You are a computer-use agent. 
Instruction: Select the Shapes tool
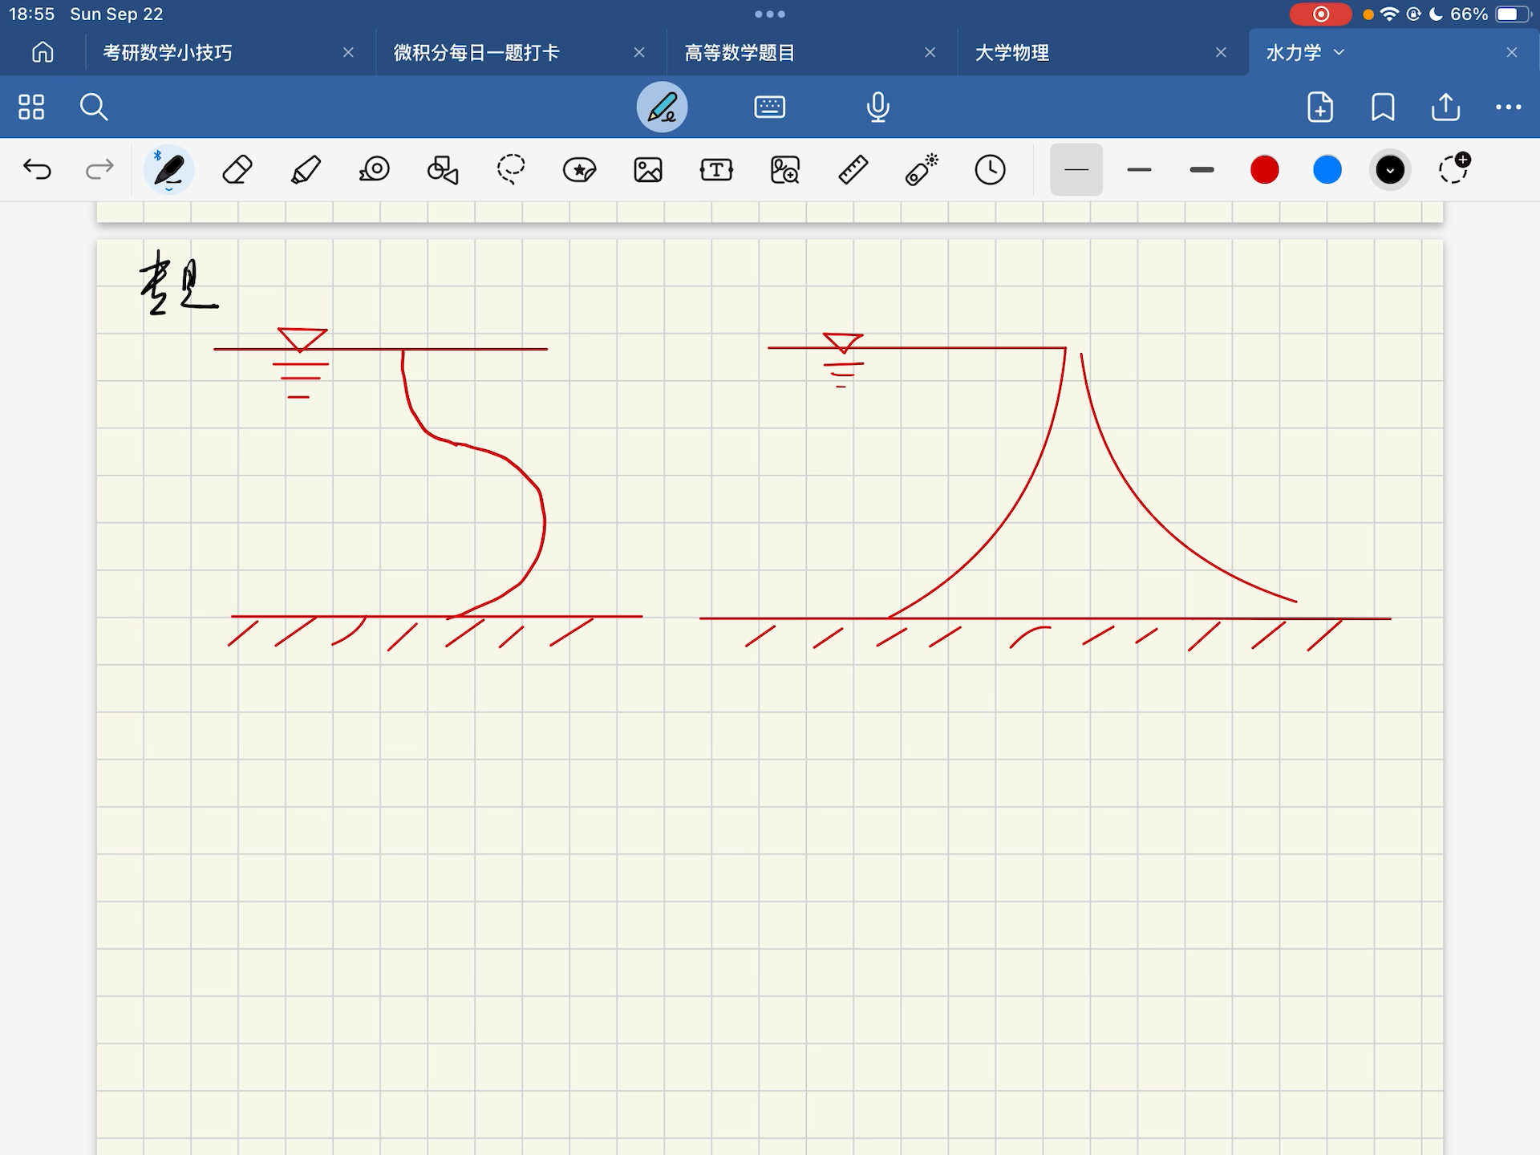tap(443, 170)
